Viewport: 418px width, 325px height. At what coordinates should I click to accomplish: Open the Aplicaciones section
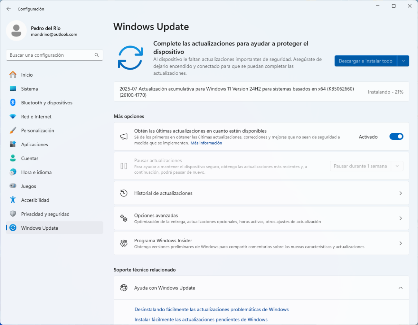55,144
